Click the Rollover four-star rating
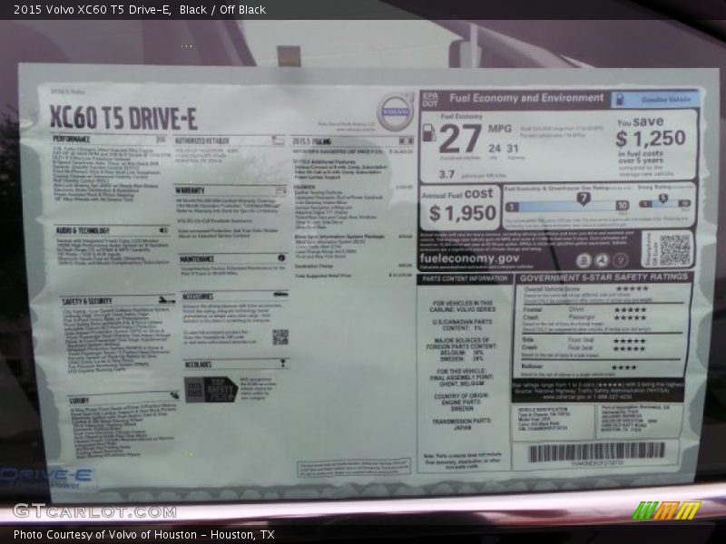 (624, 368)
